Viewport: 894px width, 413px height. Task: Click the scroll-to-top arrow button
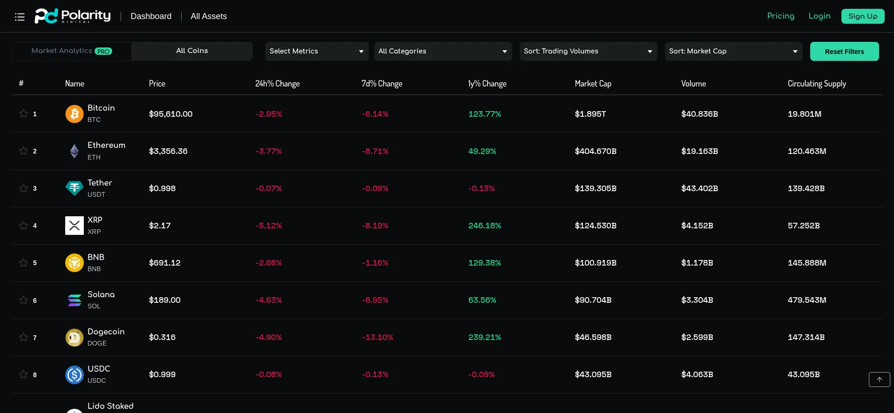point(879,380)
